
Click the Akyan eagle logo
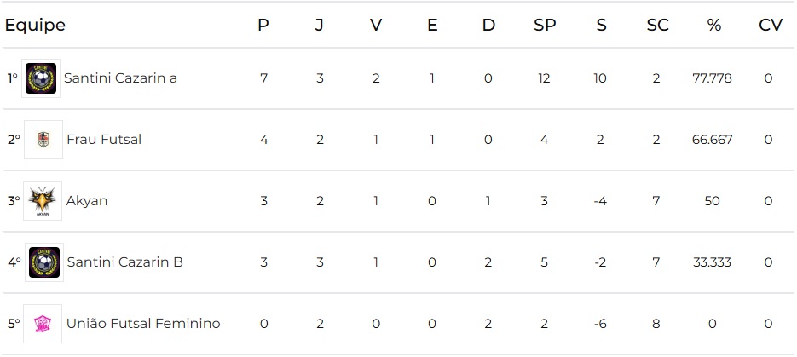pos(43,201)
